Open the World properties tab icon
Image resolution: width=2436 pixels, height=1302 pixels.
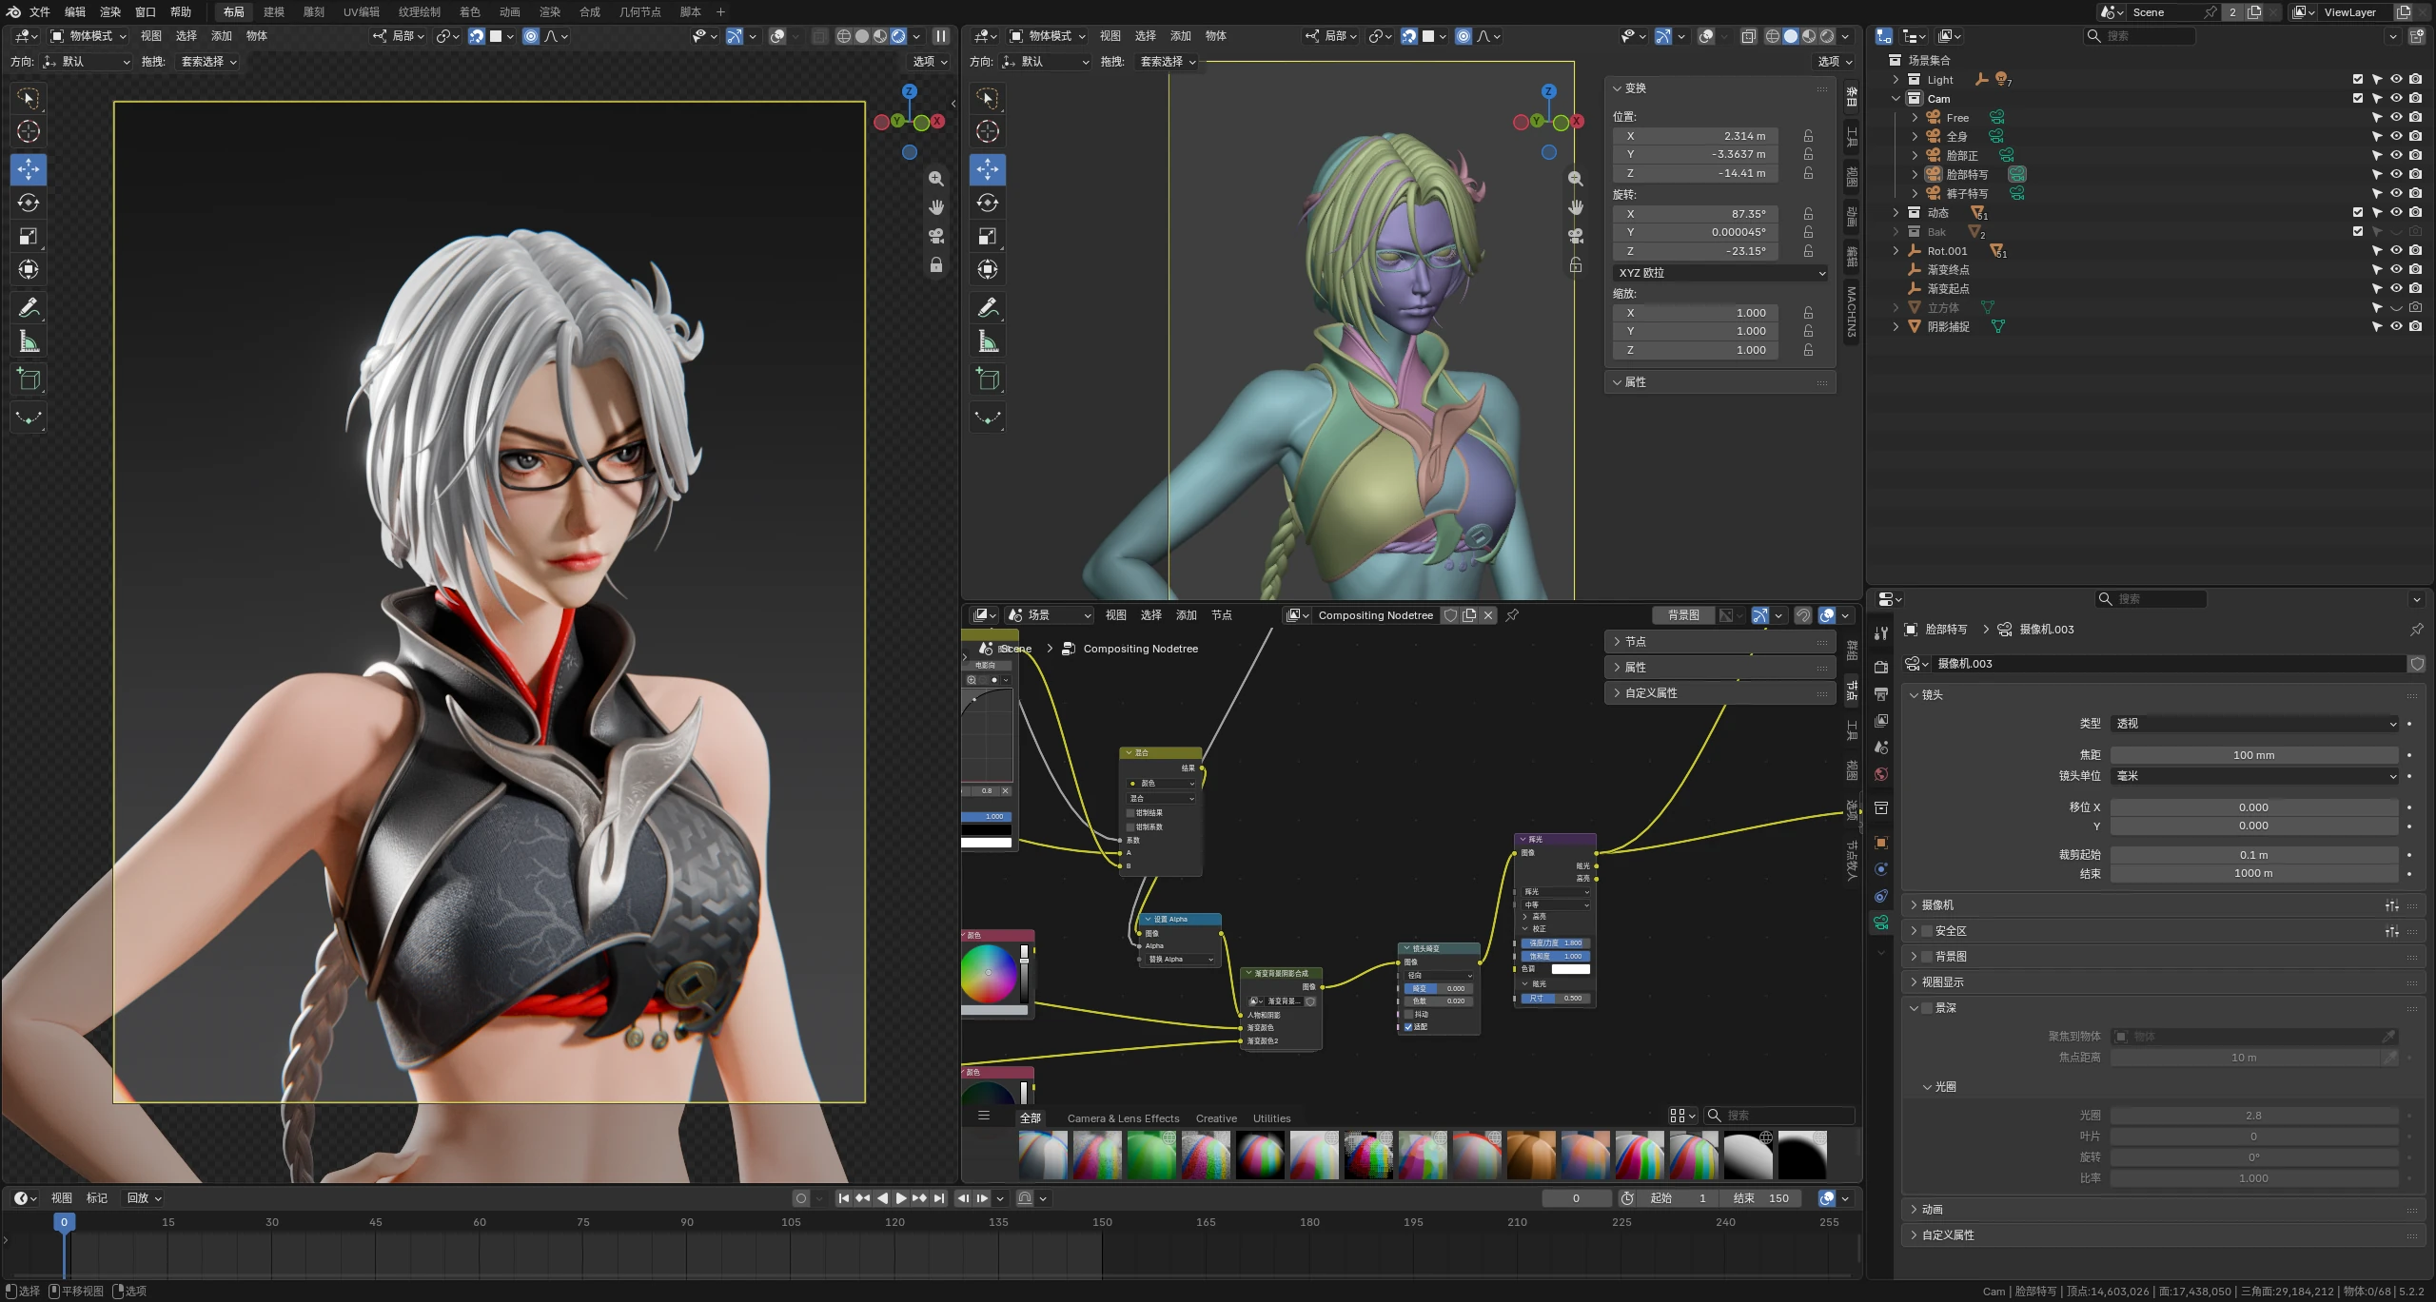pyautogui.click(x=1881, y=774)
